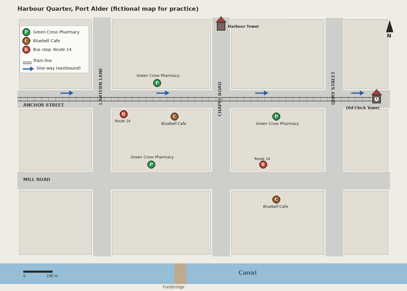Click "Tram line" text in the legend
Screen dimensions: 407x291
(42, 61)
